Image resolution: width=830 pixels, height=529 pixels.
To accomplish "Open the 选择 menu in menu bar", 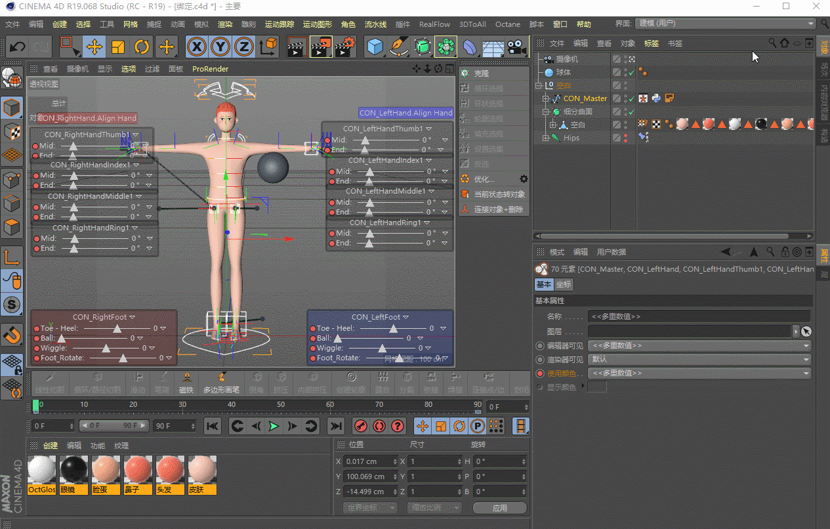I will click(x=83, y=24).
